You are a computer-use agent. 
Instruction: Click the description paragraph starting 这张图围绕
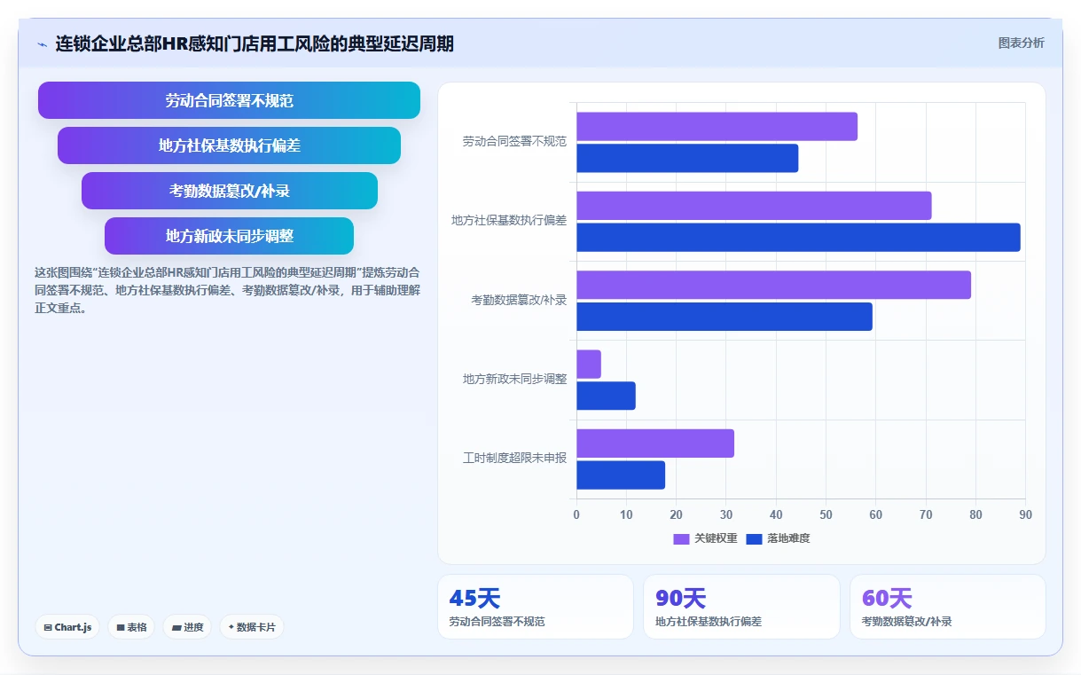click(227, 290)
